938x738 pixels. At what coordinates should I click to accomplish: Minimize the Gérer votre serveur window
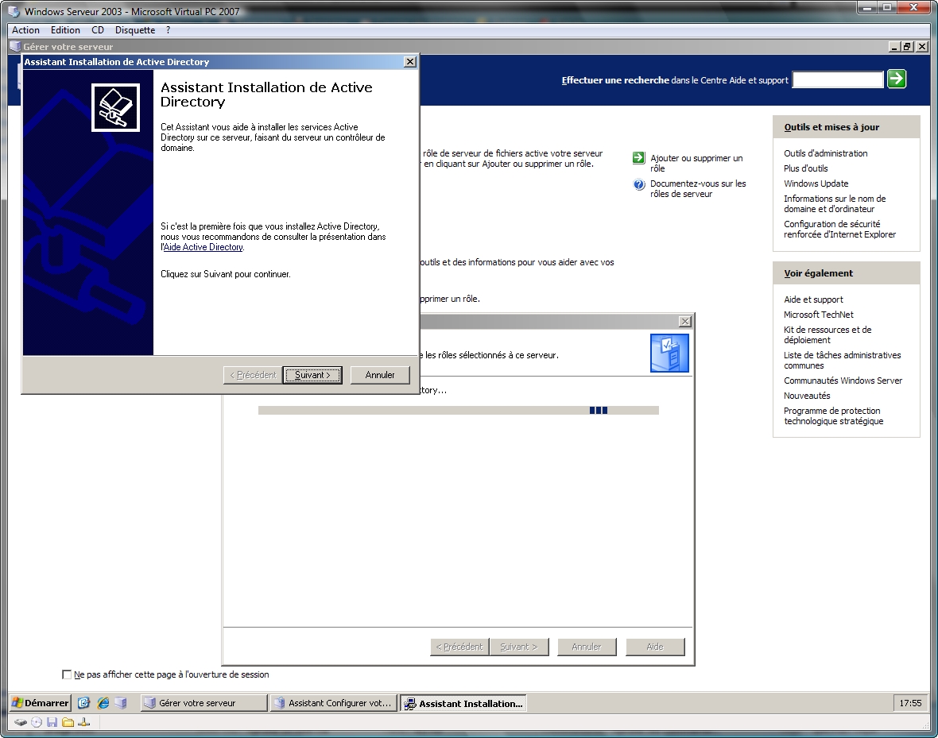[895, 46]
